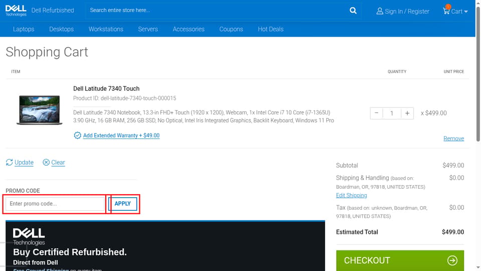Screen dimensions: 481x271
Task: Proceed with the CHECKOUT button
Action: tap(400, 260)
